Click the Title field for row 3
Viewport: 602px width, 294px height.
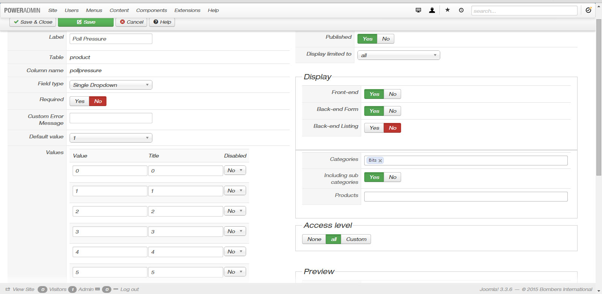point(185,232)
